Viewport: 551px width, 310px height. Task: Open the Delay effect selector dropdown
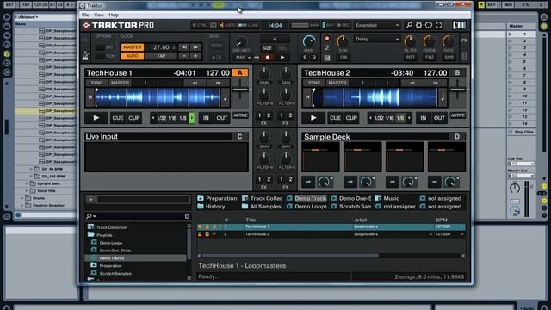(377, 39)
